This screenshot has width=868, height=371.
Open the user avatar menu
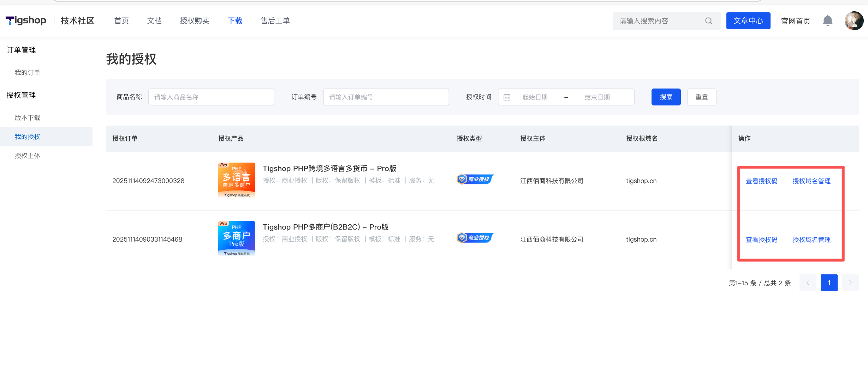pos(854,21)
